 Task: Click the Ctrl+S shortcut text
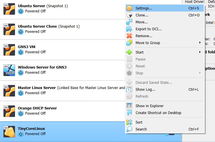pos(194,8)
